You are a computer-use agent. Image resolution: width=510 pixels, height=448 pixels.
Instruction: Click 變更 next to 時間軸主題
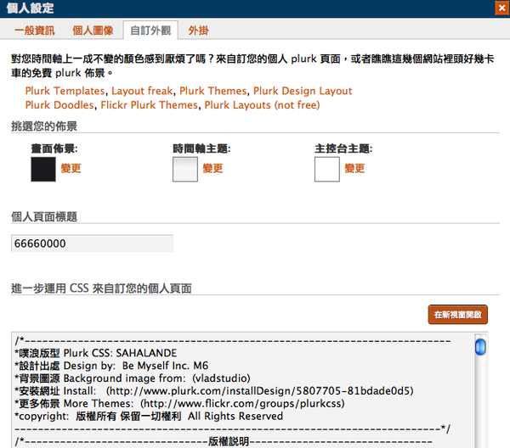(x=212, y=168)
